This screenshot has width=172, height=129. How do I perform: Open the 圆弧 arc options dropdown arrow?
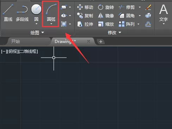coord(51,24)
